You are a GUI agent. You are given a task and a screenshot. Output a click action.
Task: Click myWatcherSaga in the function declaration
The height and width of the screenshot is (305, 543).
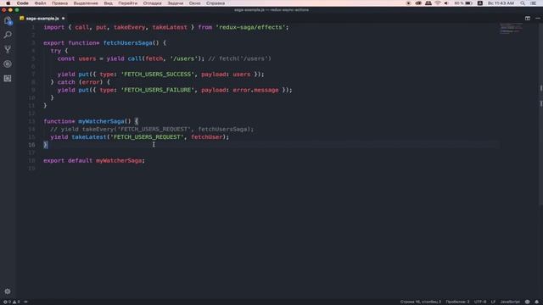(101, 121)
